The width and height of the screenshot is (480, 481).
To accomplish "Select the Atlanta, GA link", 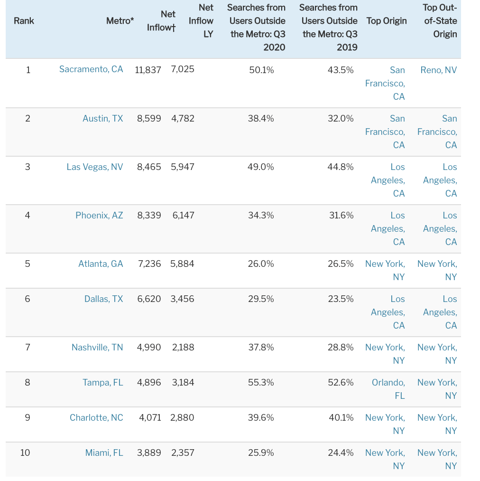I will tap(101, 264).
